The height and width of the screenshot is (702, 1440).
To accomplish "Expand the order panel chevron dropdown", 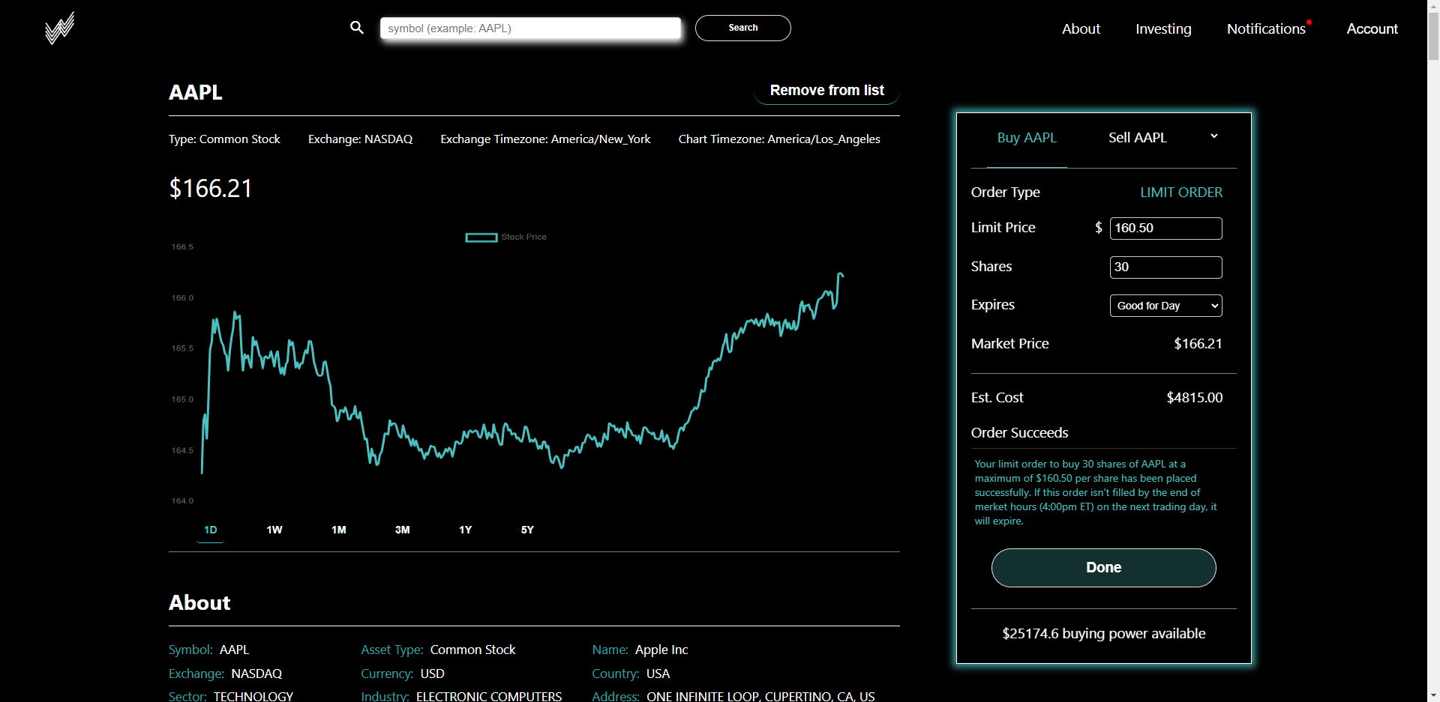I will tap(1213, 136).
